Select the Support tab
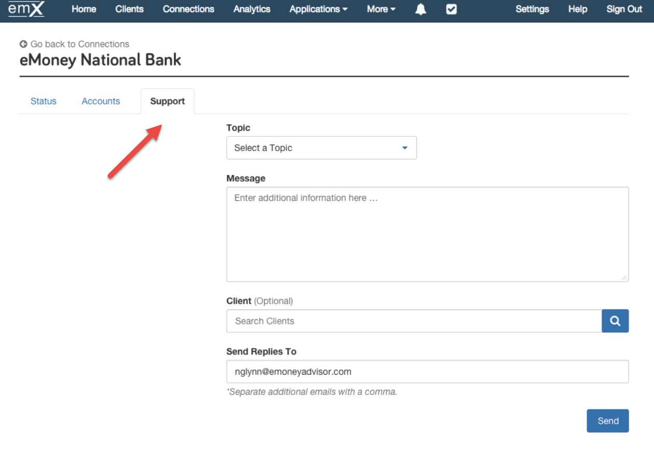The width and height of the screenshot is (654, 450). coord(168,101)
